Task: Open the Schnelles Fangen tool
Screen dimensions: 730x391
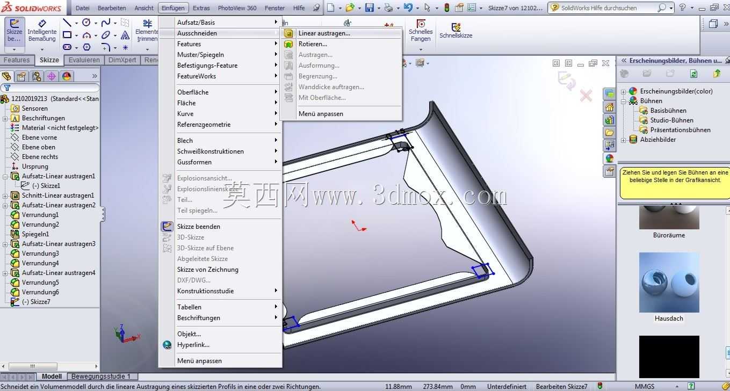Action: 421,31
